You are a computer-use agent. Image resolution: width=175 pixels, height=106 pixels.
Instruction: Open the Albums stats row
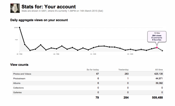tap(88, 83)
